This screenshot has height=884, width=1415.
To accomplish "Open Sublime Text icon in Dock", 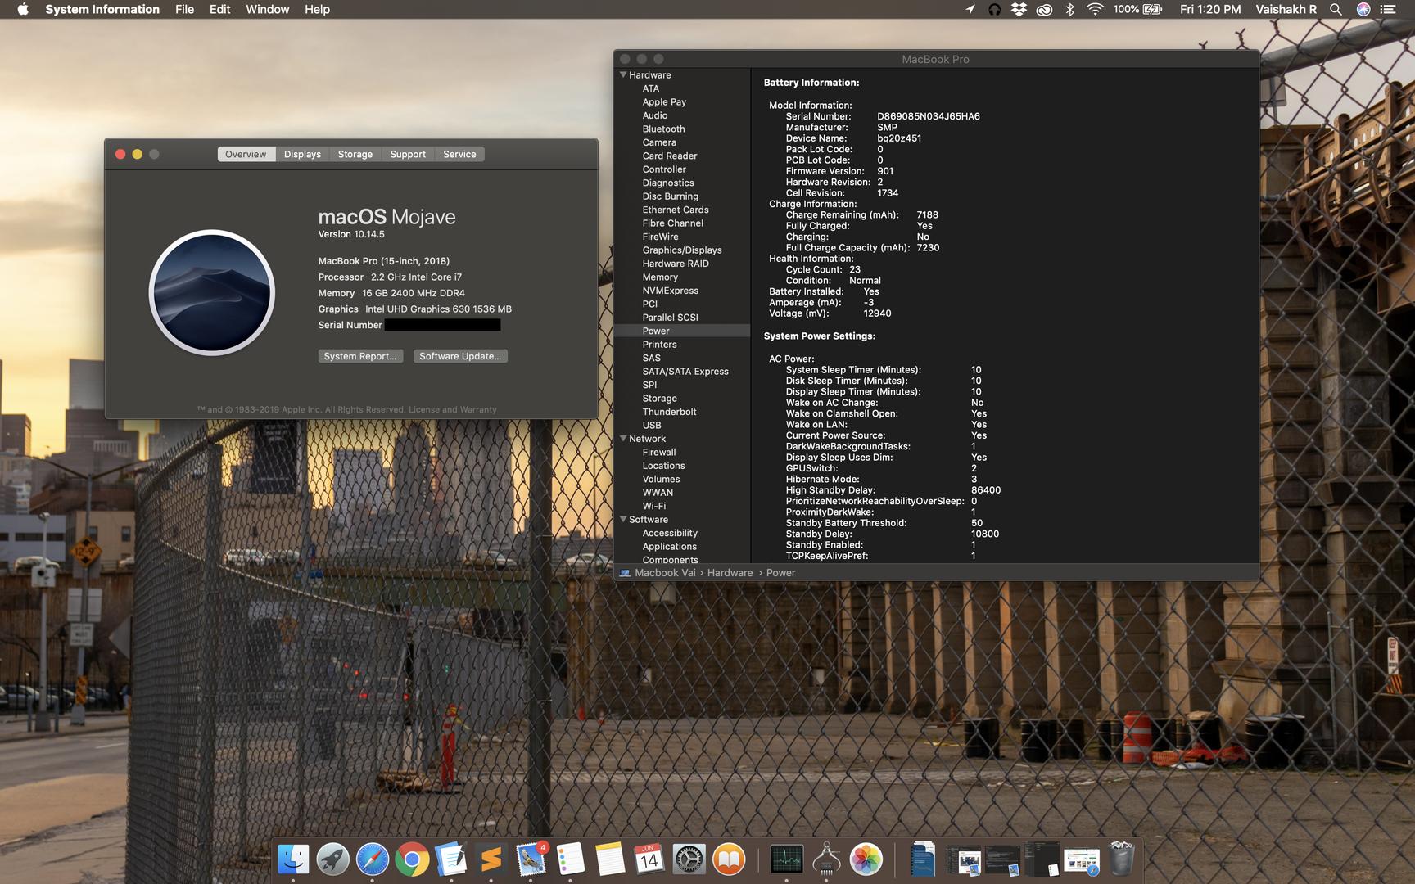I will pyautogui.click(x=491, y=859).
